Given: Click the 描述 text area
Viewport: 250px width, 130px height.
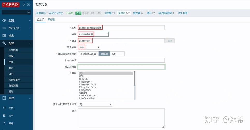Looking at the screenshot, I should (121, 119).
